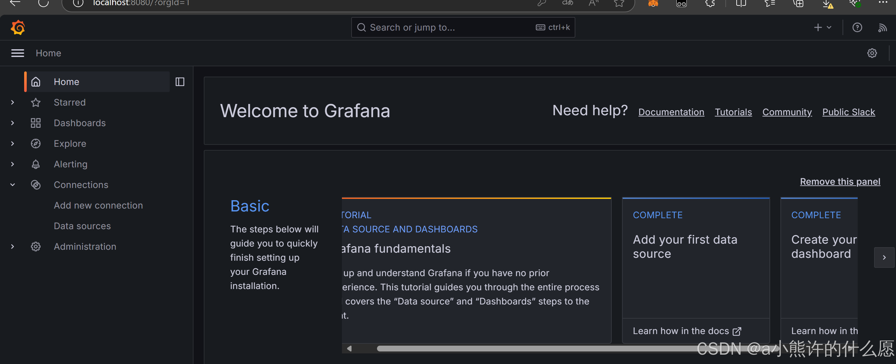Click the Connections plug icon
This screenshot has width=896, height=364.
[36, 185]
